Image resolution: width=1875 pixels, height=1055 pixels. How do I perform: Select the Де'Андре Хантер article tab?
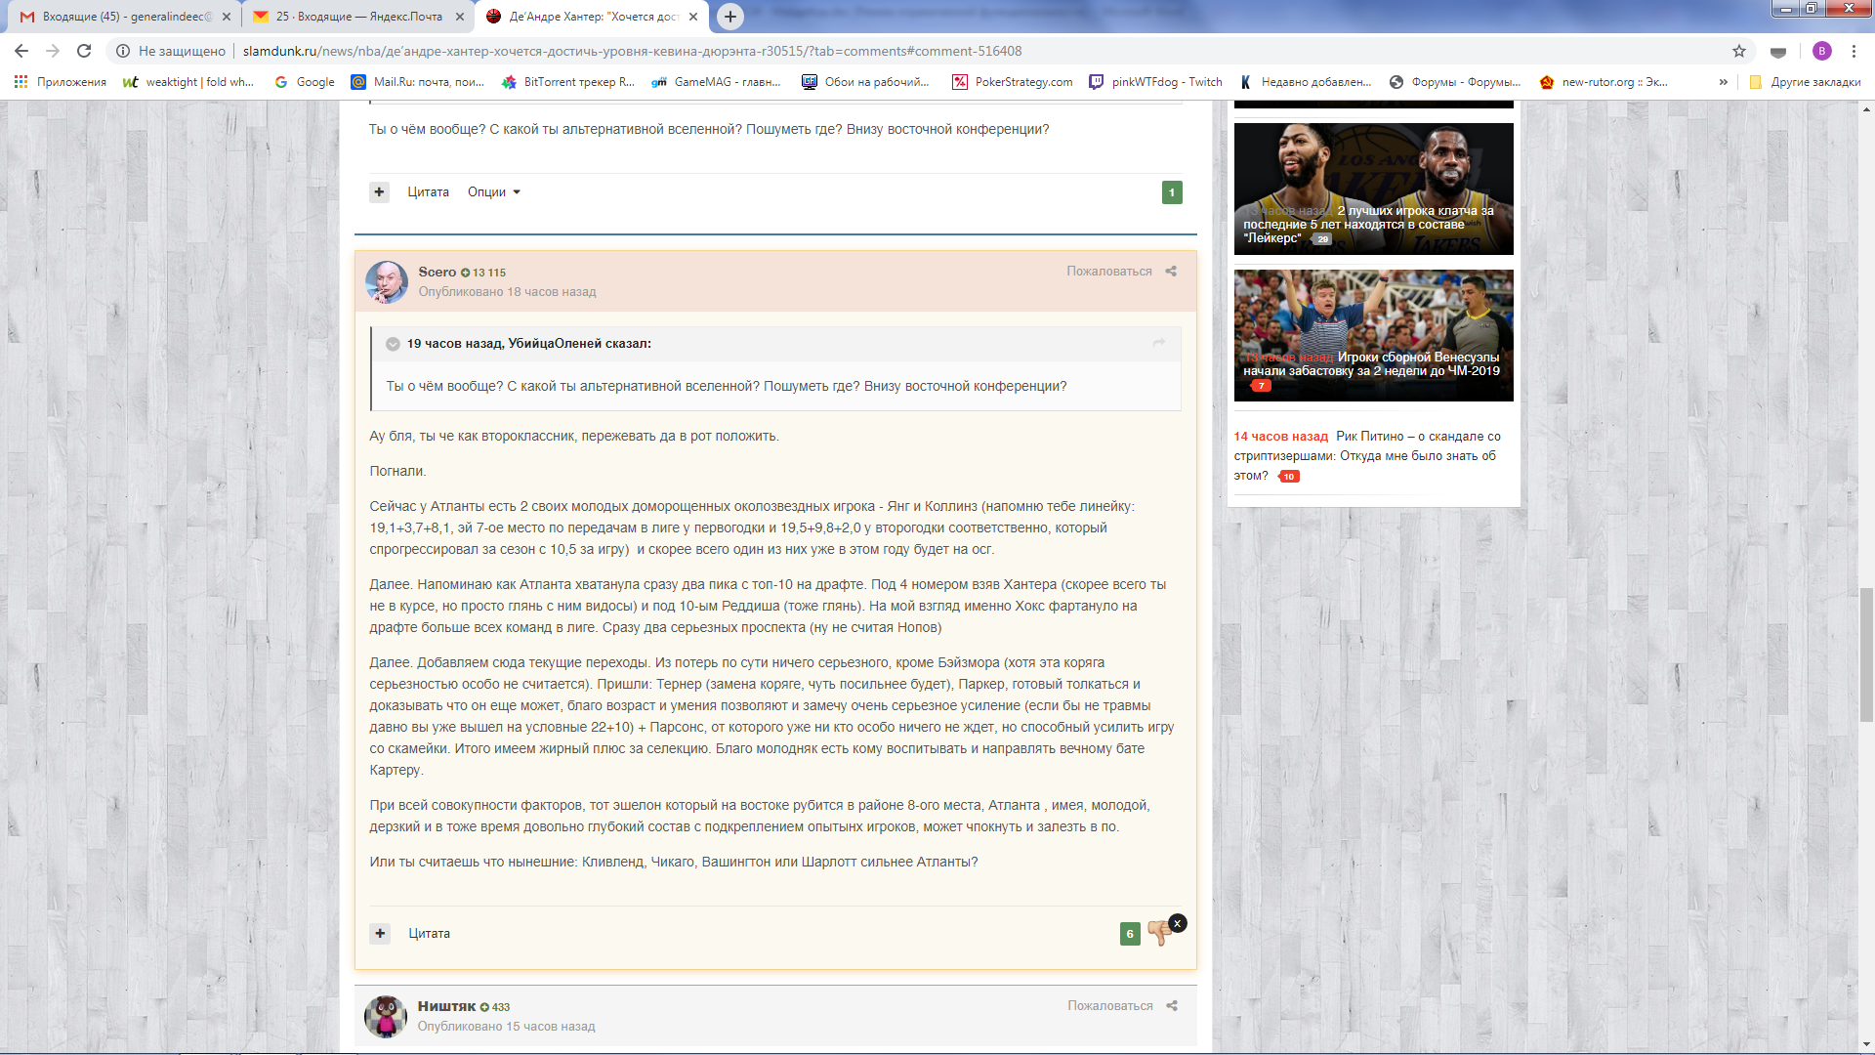point(591,17)
